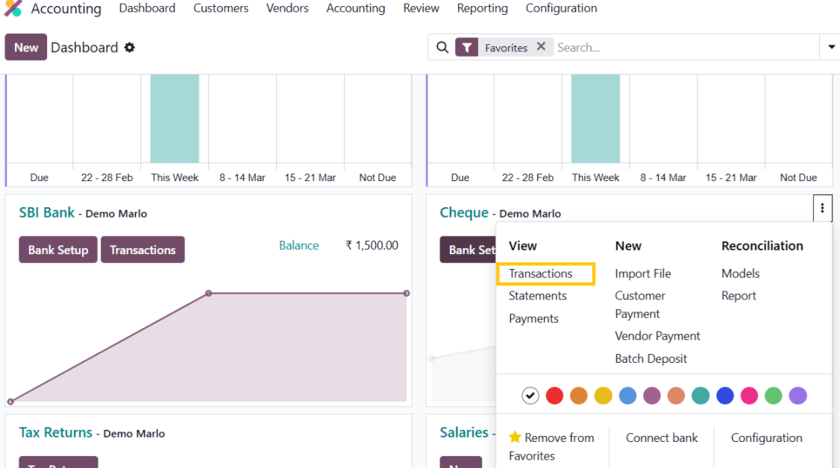Choose Transactions under View
This screenshot has height=468, width=840.
541,273
